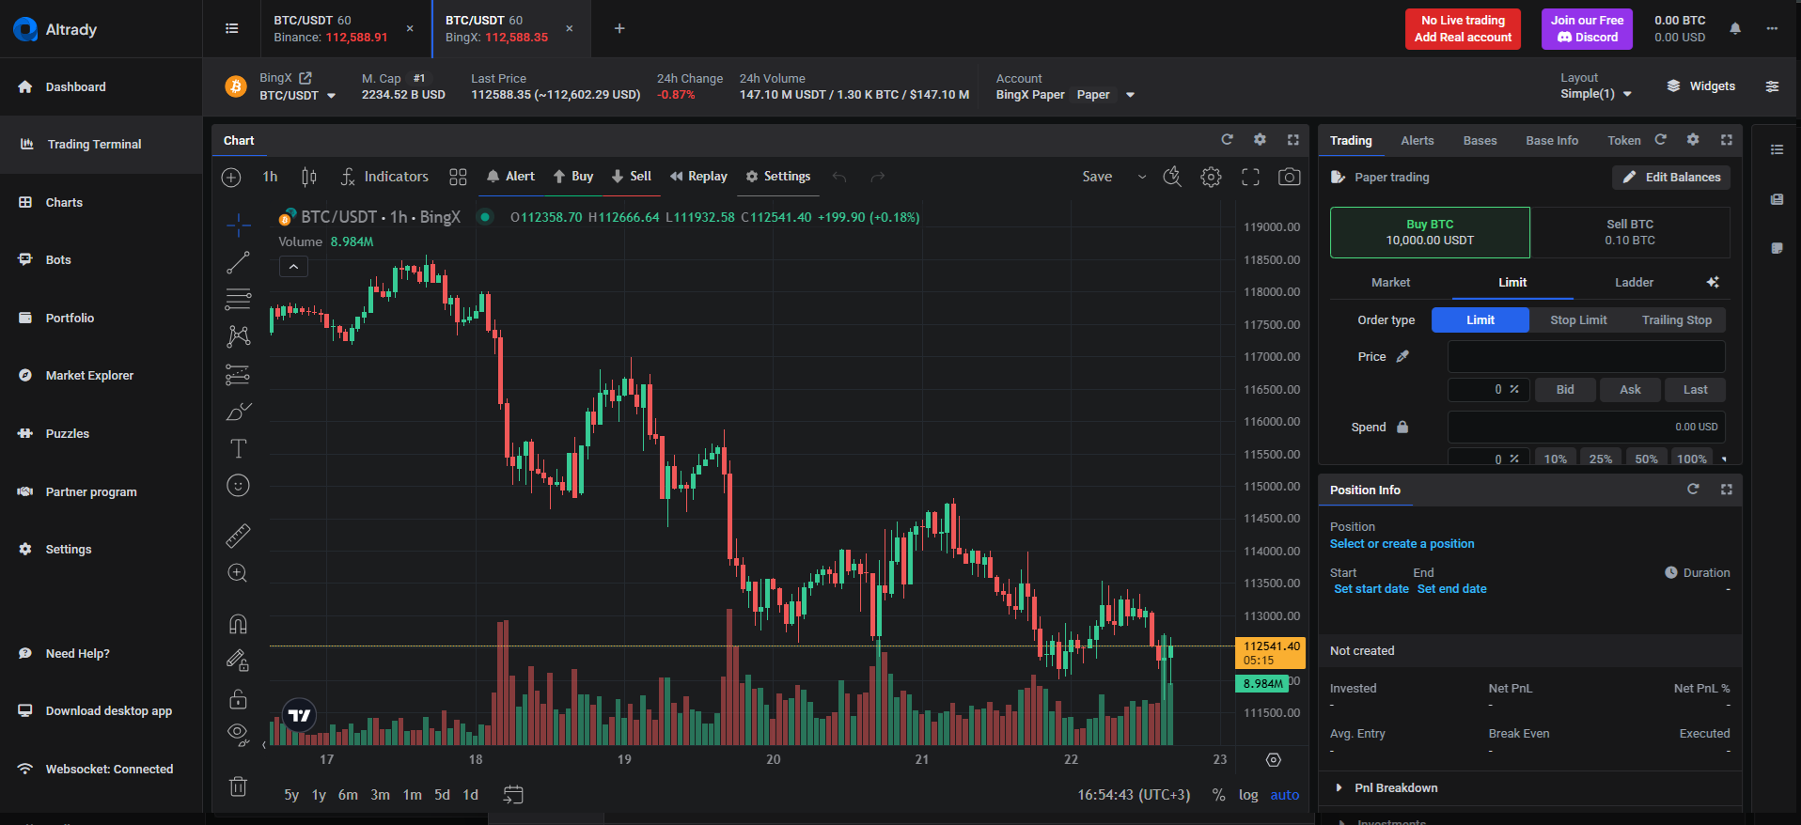The image size is (1801, 825).
Task: Open the indicator templates grid icon
Action: coord(458,177)
